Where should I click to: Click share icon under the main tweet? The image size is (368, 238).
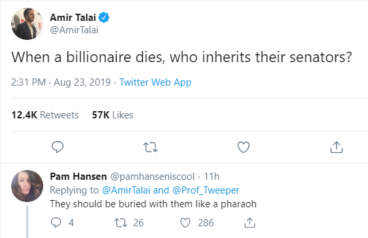click(337, 147)
